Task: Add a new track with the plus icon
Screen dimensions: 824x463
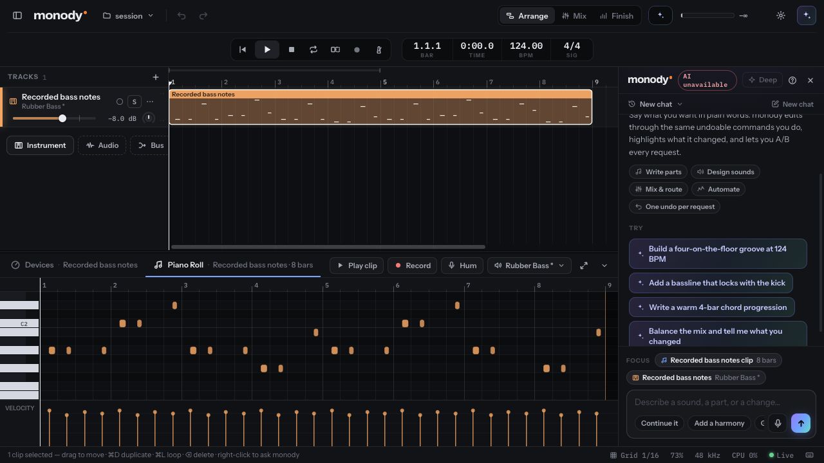Action: [x=155, y=77]
